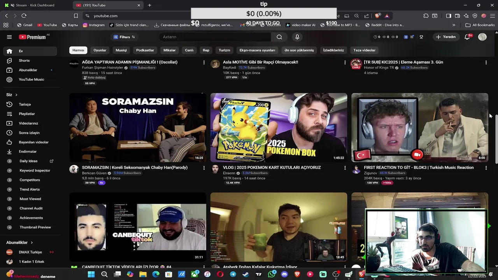Click the browser reload button
This screenshot has width=498, height=280.
24,16
